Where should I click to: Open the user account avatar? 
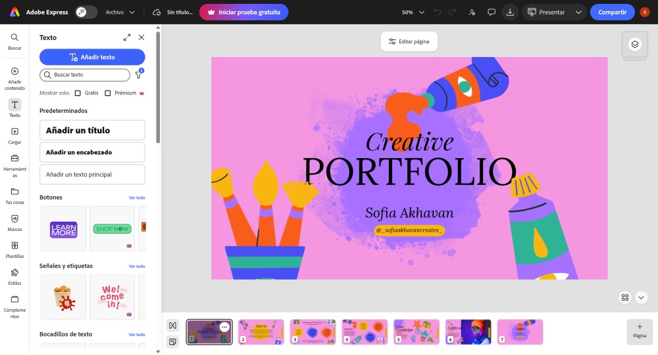pos(645,12)
